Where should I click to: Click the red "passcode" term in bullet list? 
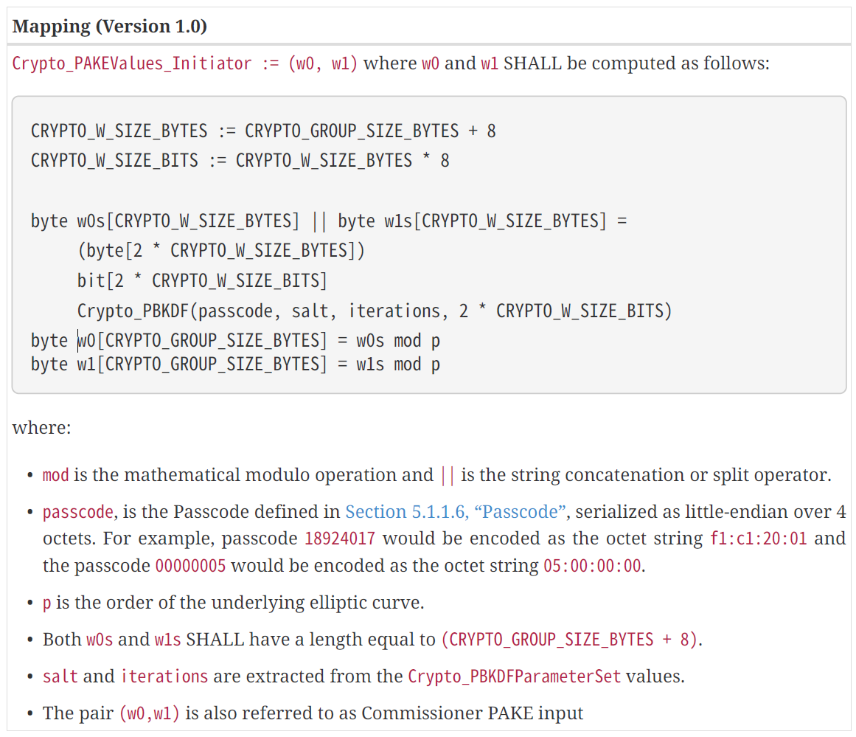tap(77, 512)
